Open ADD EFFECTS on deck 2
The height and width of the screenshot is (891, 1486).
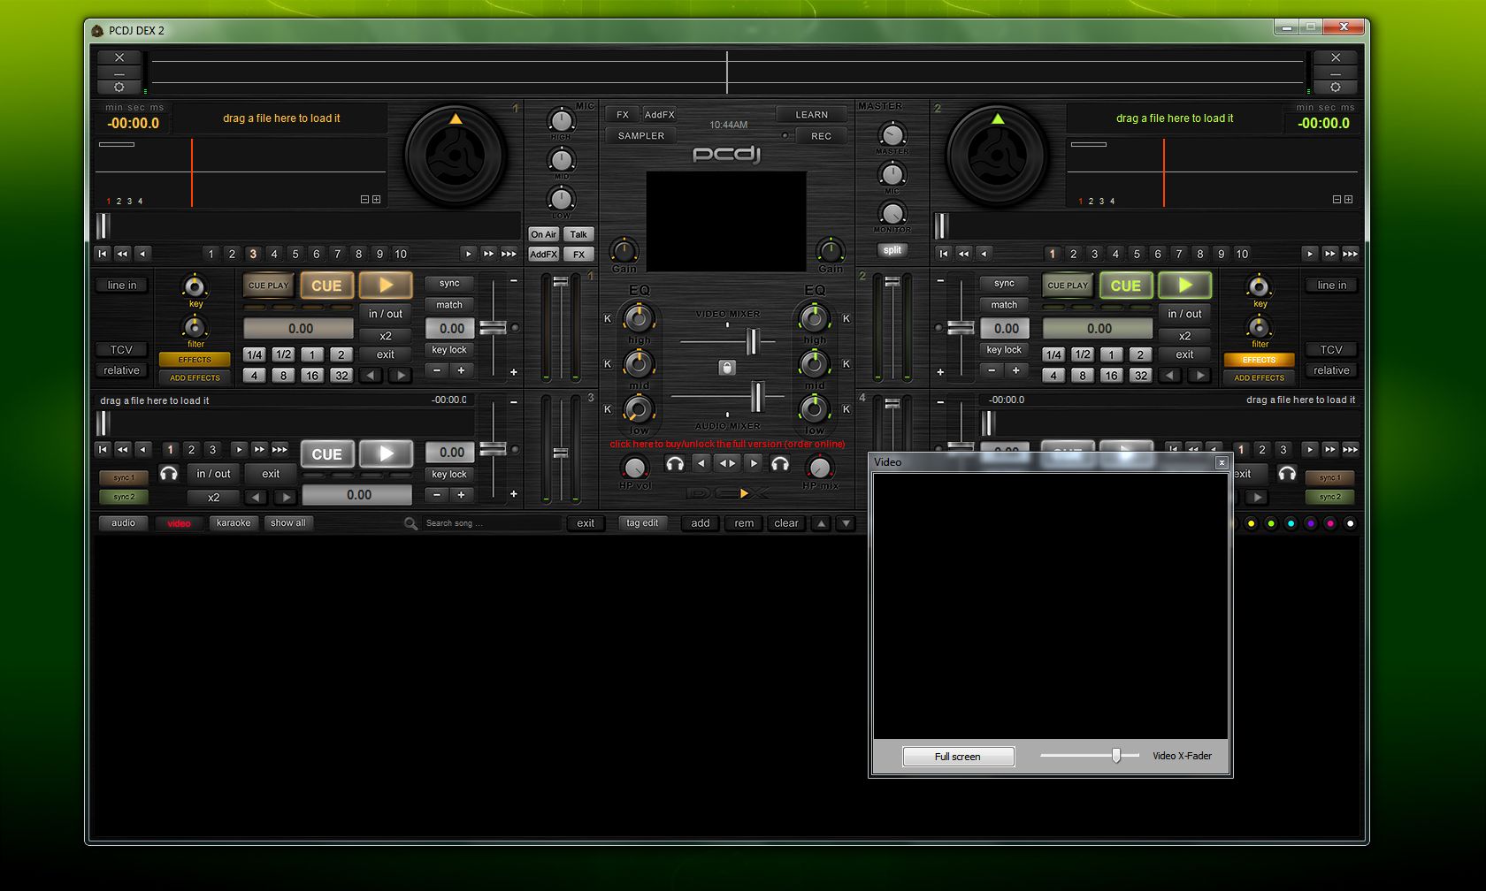[1259, 377]
